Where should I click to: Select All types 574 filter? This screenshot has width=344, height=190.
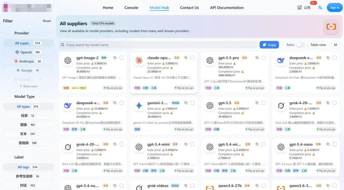click(28, 106)
